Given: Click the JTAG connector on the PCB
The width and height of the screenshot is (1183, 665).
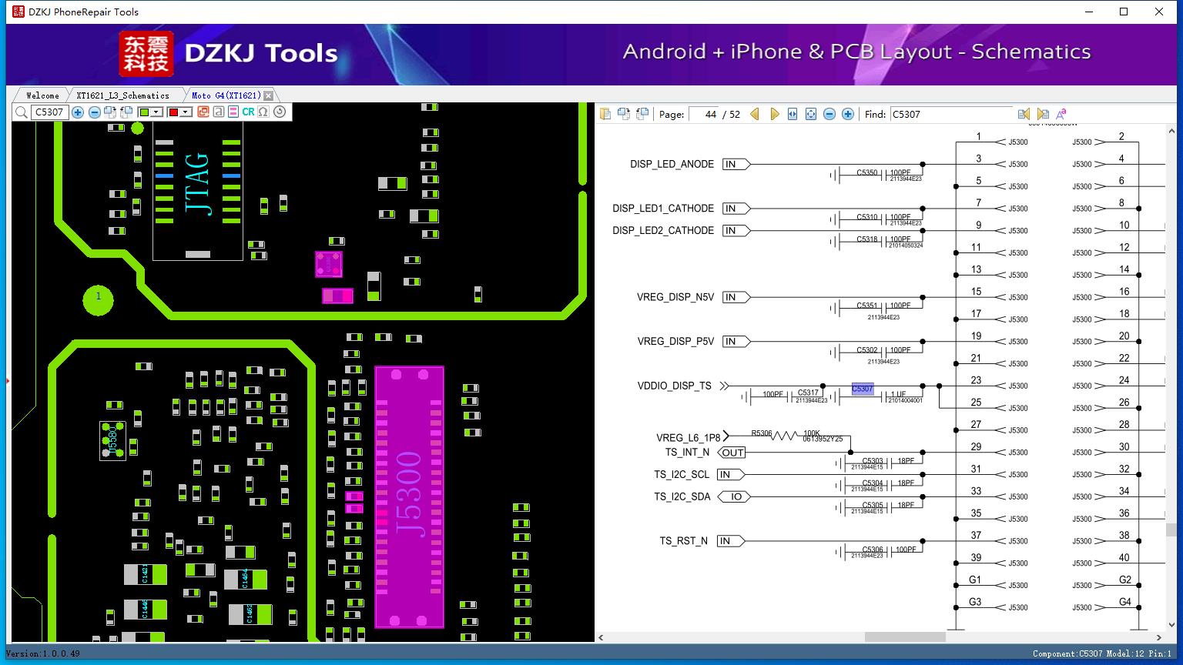Looking at the screenshot, I should pos(198,185).
